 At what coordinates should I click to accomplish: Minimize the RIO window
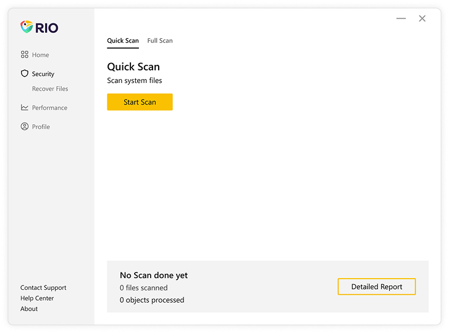401,19
